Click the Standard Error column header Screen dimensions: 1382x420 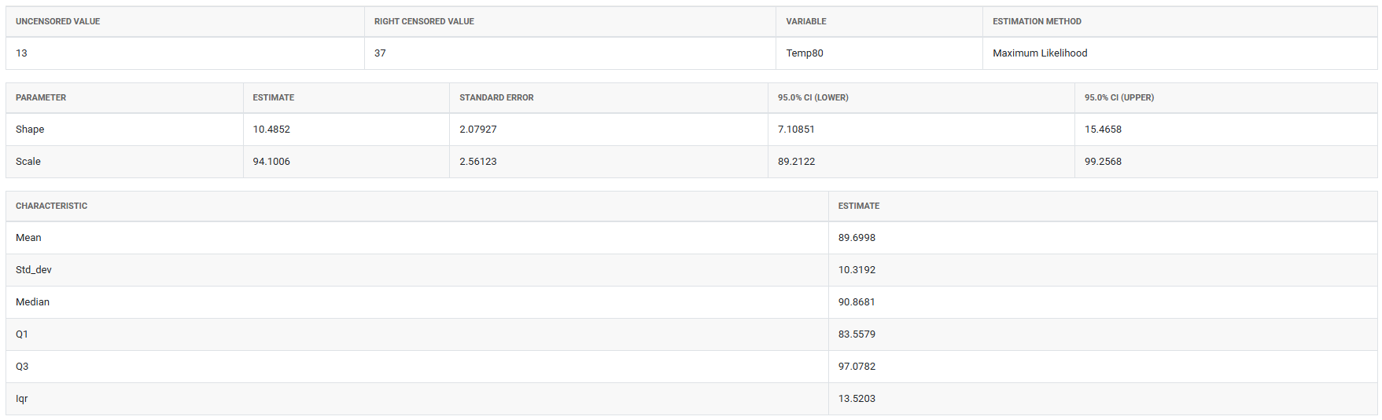point(496,97)
